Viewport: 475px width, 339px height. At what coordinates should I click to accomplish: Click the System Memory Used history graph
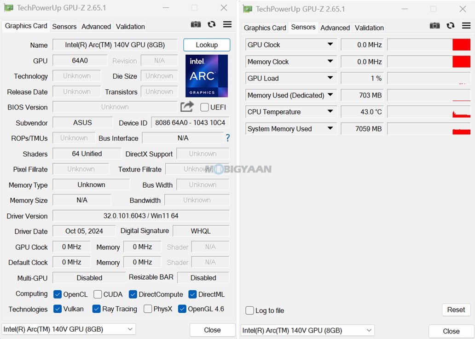(x=429, y=129)
